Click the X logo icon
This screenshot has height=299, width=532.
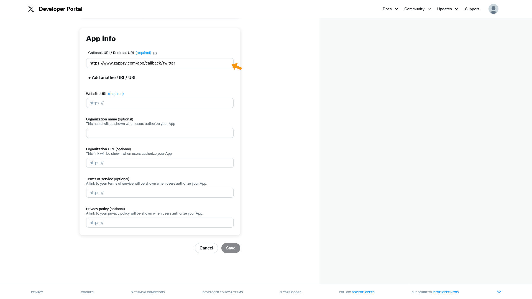click(31, 9)
